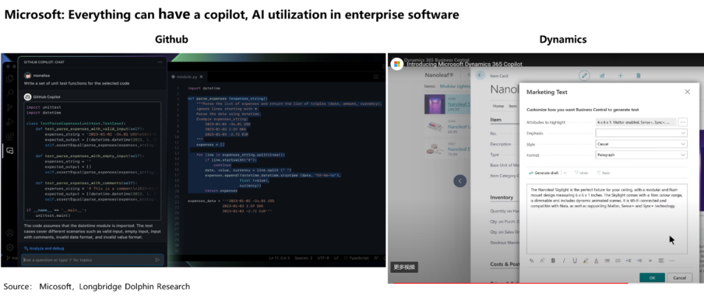Click the delete trash icon on Item Card
The width and height of the screenshot is (704, 297).
[x=638, y=76]
